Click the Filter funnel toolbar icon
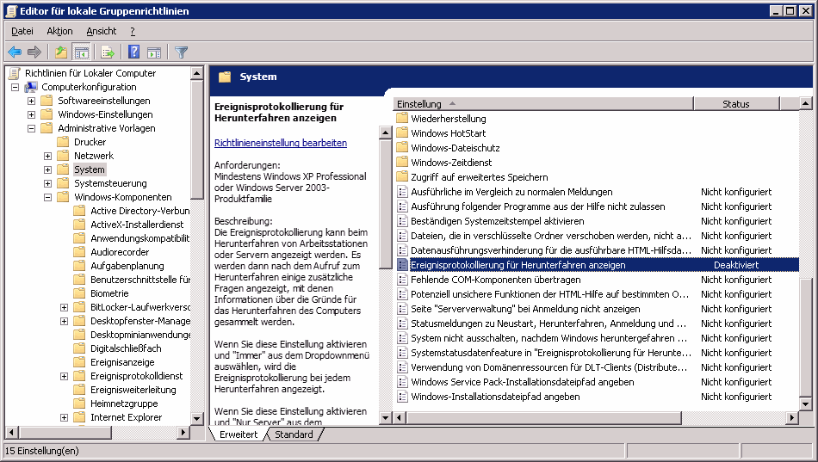 [181, 52]
